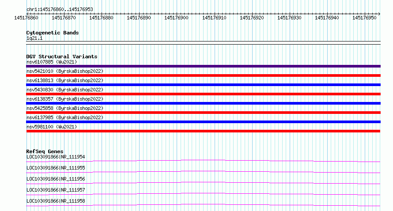Select transcript LOC103091866|NR_111957

pos(56,190)
